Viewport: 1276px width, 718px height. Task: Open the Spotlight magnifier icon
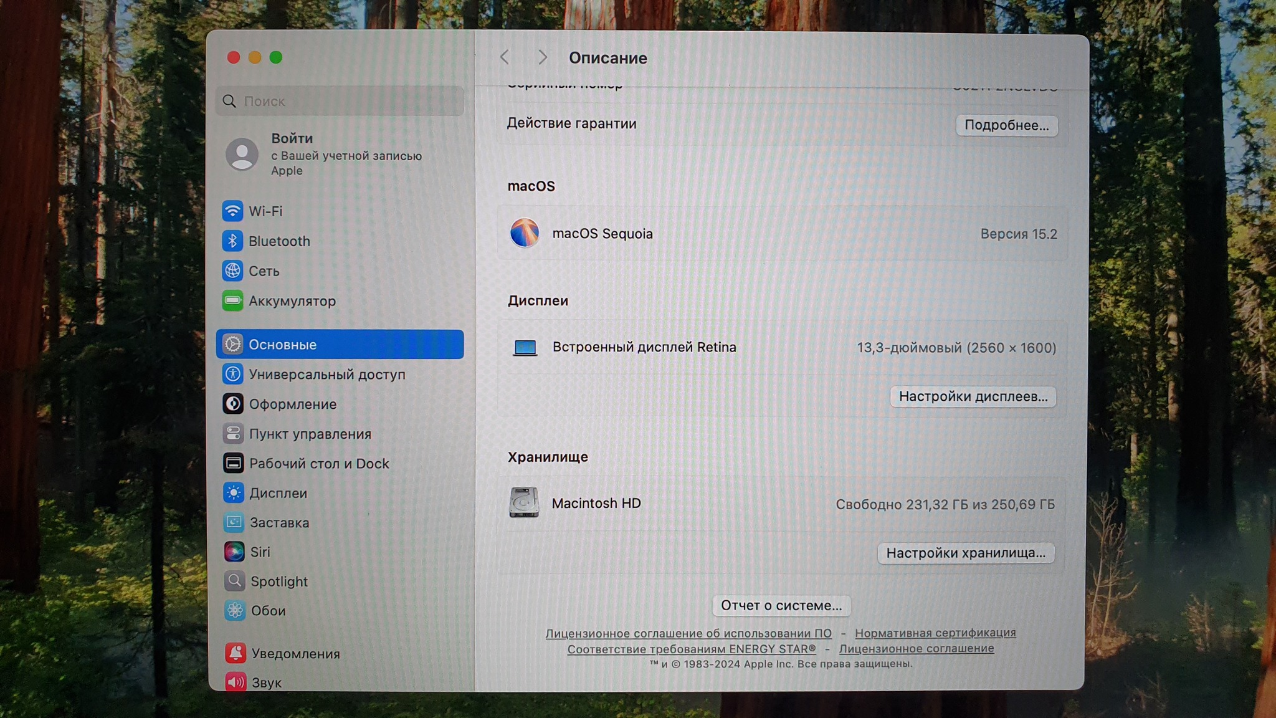(234, 581)
